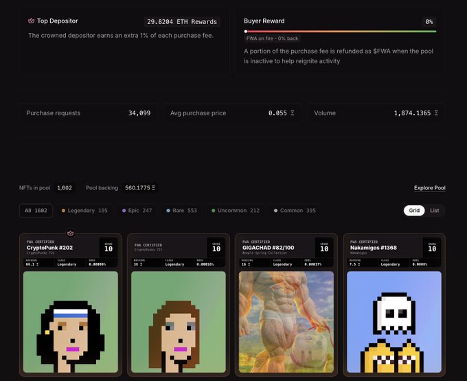
Task: Click the Buyer Reward gradient progress bar
Action: [x=340, y=32]
